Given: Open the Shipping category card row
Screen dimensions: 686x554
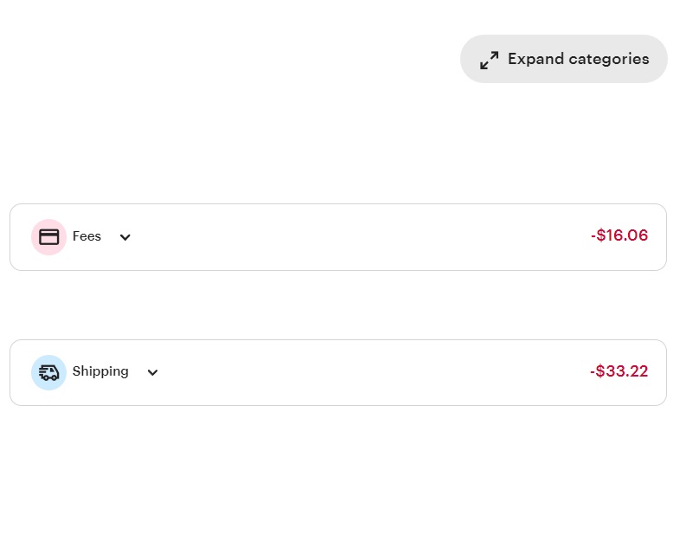Looking at the screenshot, I should 346,372.
